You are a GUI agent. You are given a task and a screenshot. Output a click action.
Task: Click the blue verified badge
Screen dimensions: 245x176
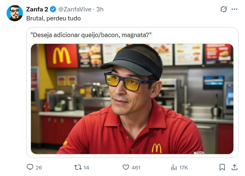point(53,9)
